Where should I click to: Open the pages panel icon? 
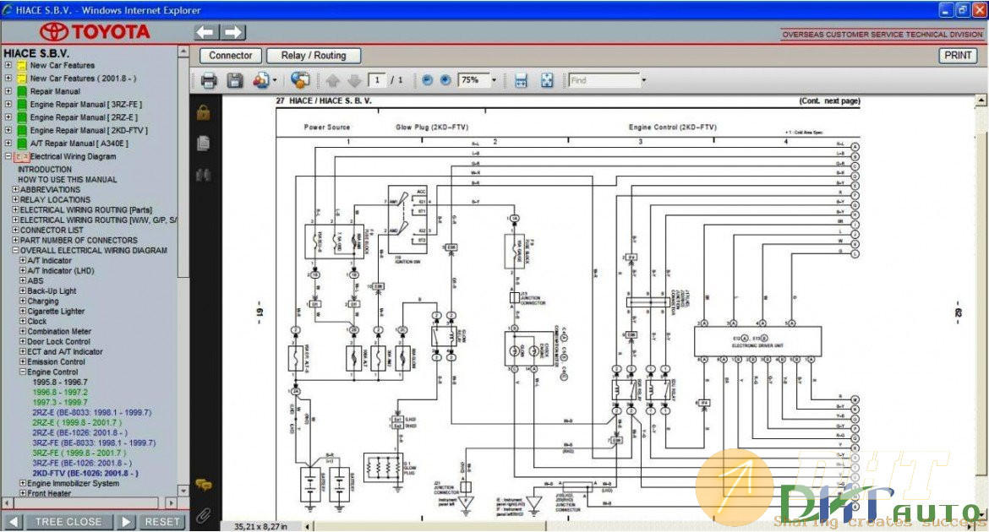(x=203, y=144)
